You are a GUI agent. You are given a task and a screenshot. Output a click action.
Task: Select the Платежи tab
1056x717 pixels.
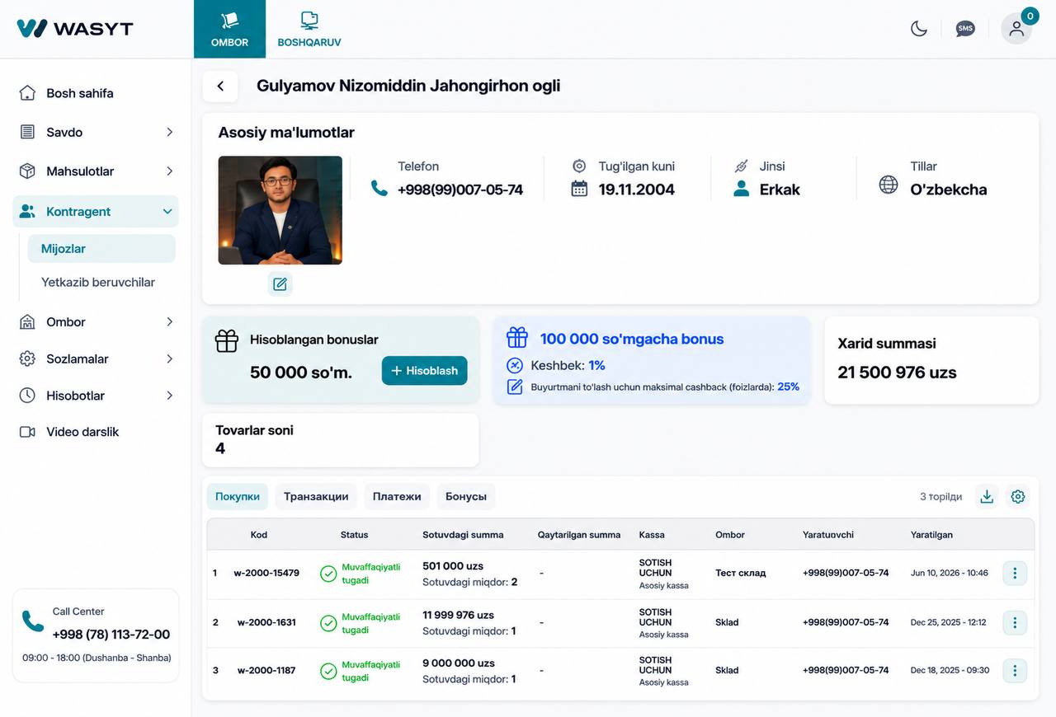click(x=397, y=496)
